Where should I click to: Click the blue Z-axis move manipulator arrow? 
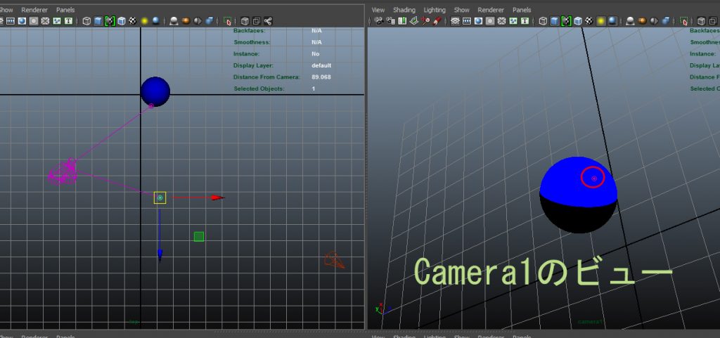(x=160, y=255)
